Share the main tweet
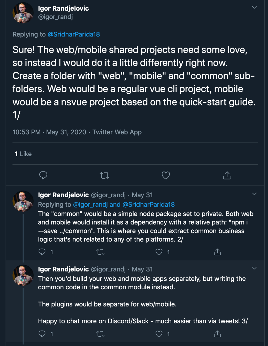268x346 pixels. 227,175
